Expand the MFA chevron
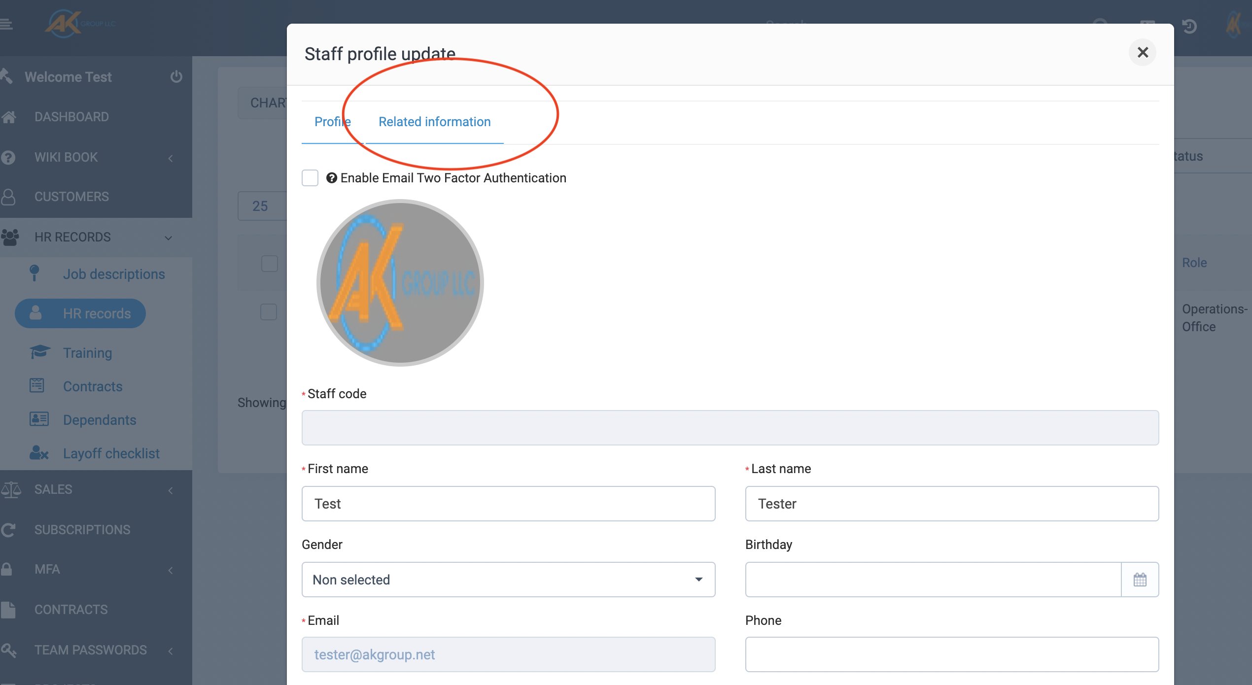Screen dimensions: 1252x685 click(170, 570)
